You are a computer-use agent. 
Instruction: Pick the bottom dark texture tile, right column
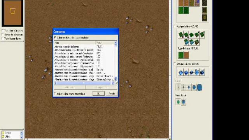click(x=205, y=17)
